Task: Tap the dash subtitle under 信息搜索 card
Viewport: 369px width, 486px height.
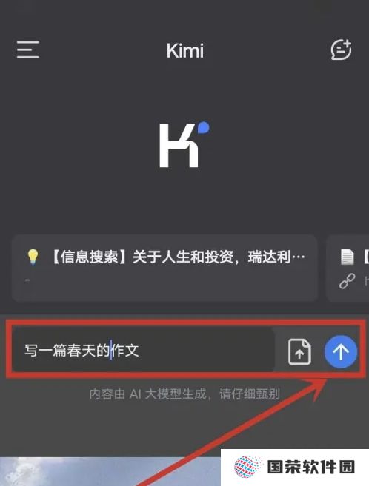Action: pyautogui.click(x=28, y=280)
